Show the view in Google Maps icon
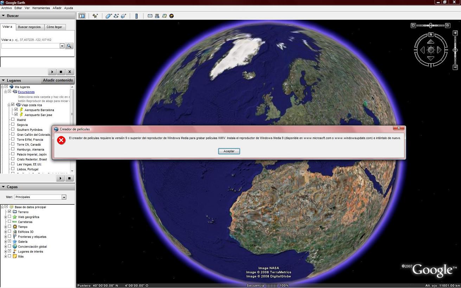The width and height of the screenshot is (461, 288). 164,16
